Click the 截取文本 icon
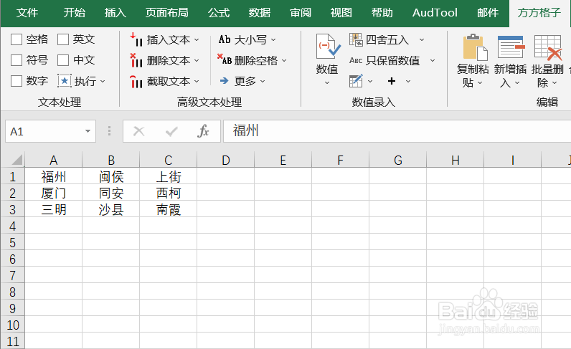 [x=136, y=81]
